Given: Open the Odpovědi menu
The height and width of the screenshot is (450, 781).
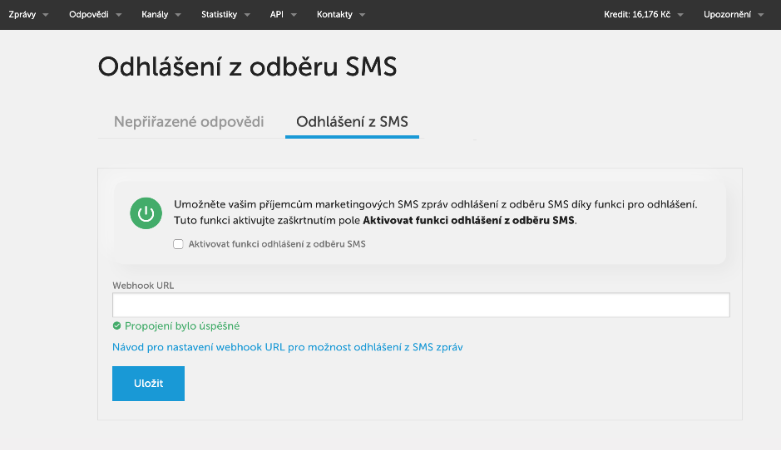Looking at the screenshot, I should [x=89, y=14].
